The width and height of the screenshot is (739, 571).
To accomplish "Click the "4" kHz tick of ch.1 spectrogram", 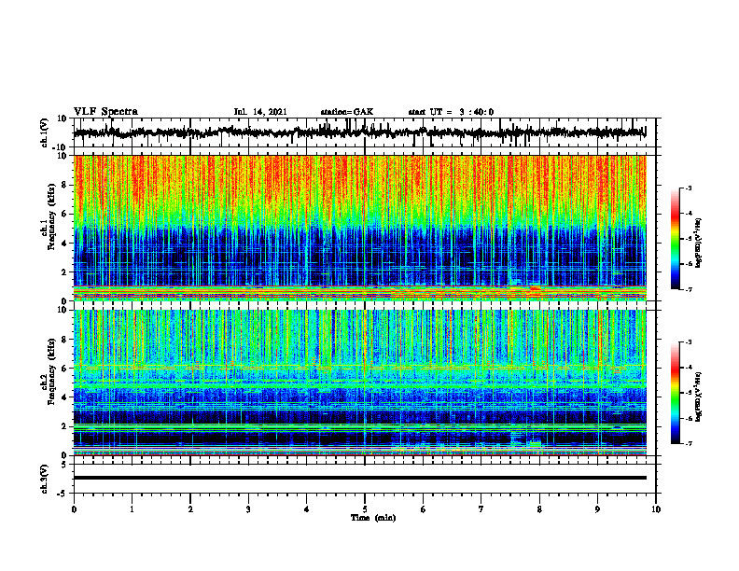I will point(64,244).
